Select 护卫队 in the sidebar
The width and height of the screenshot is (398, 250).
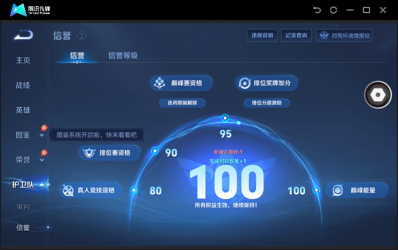pos(23,185)
